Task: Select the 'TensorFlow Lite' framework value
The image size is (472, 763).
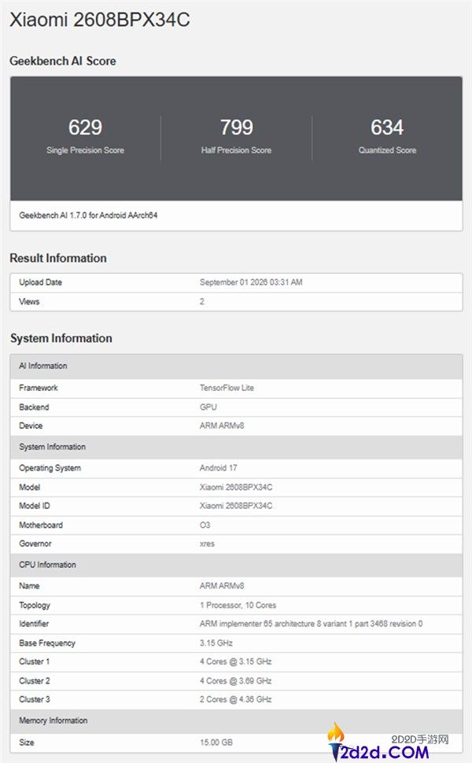Action: coord(227,388)
